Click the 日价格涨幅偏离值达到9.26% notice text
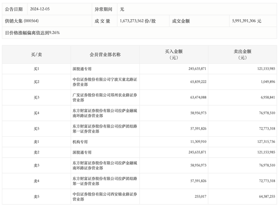Viewport: 280px width, 208px height. [x=32, y=33]
